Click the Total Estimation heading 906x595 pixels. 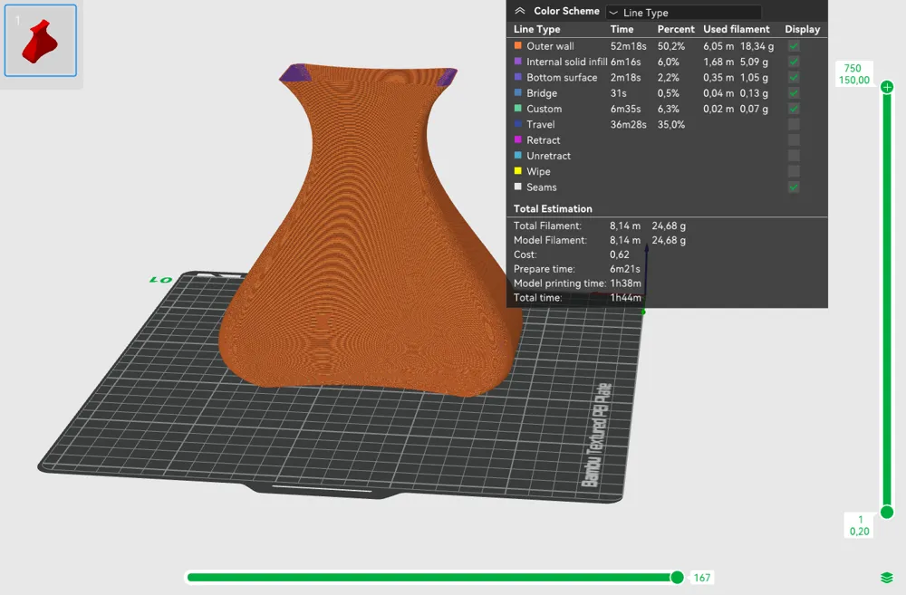click(553, 208)
